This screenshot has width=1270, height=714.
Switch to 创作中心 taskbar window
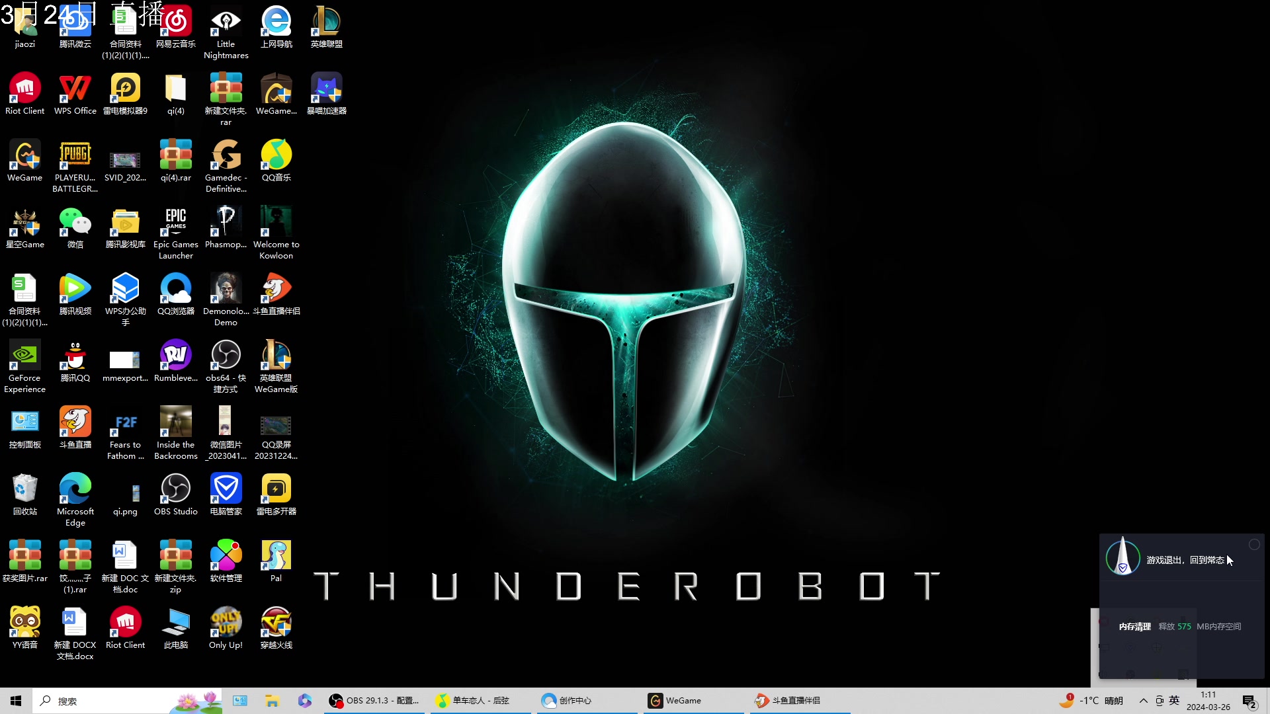click(x=587, y=701)
